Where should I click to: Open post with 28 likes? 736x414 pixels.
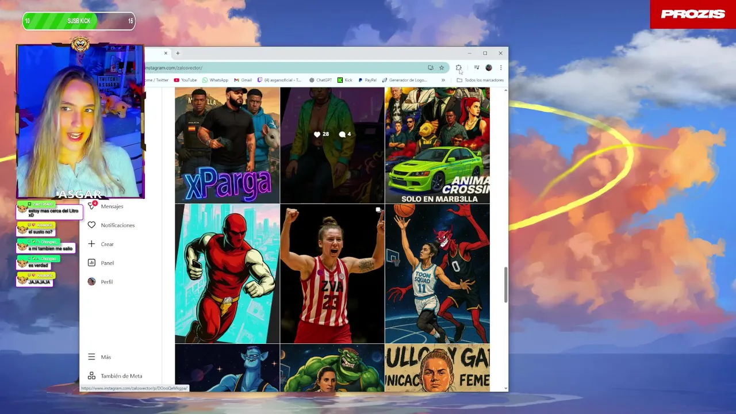332,145
